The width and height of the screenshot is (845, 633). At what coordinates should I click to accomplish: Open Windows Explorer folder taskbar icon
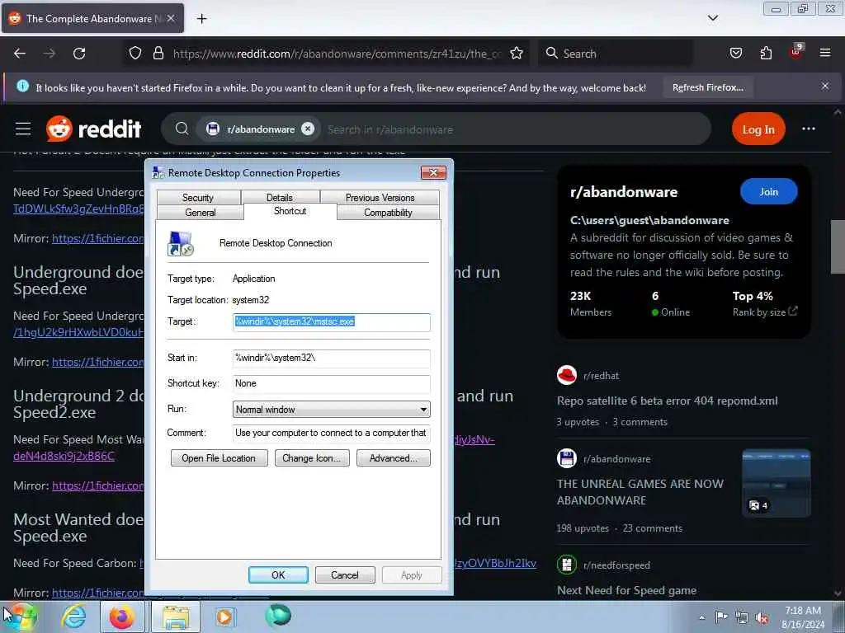click(x=176, y=617)
